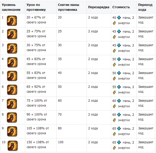Click the 'Урон по противнику' column header
This screenshot has height=153, width=156.
coord(36,7)
